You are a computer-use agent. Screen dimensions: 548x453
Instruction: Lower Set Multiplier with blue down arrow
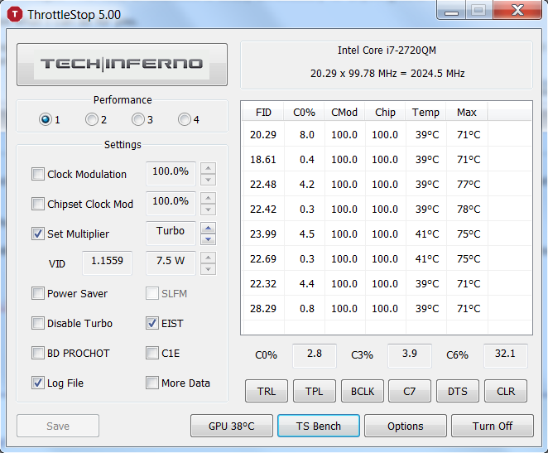(209, 239)
